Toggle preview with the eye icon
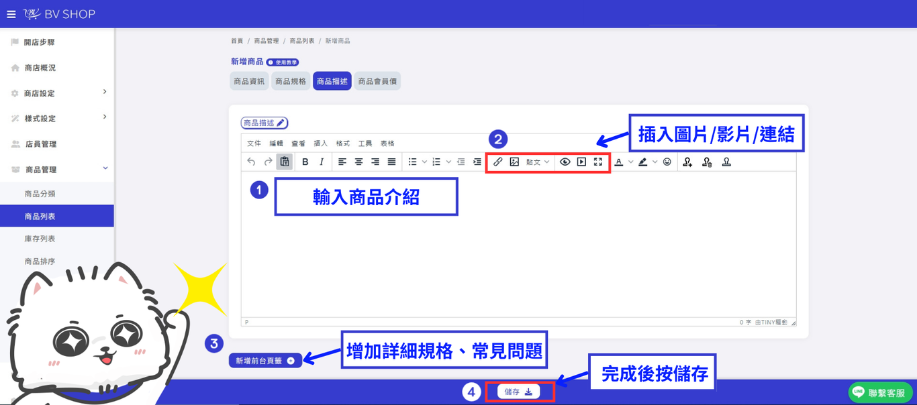This screenshot has height=405, width=917. tap(565, 162)
